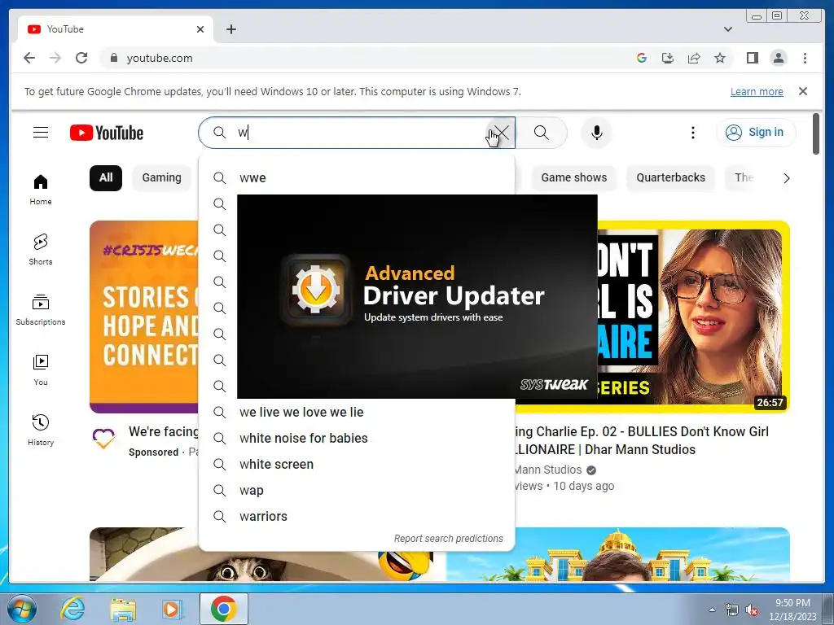Click the magnifier search submit button
Screen dimensions: 834x625
point(541,133)
